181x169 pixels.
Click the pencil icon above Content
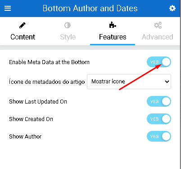coord(23,25)
